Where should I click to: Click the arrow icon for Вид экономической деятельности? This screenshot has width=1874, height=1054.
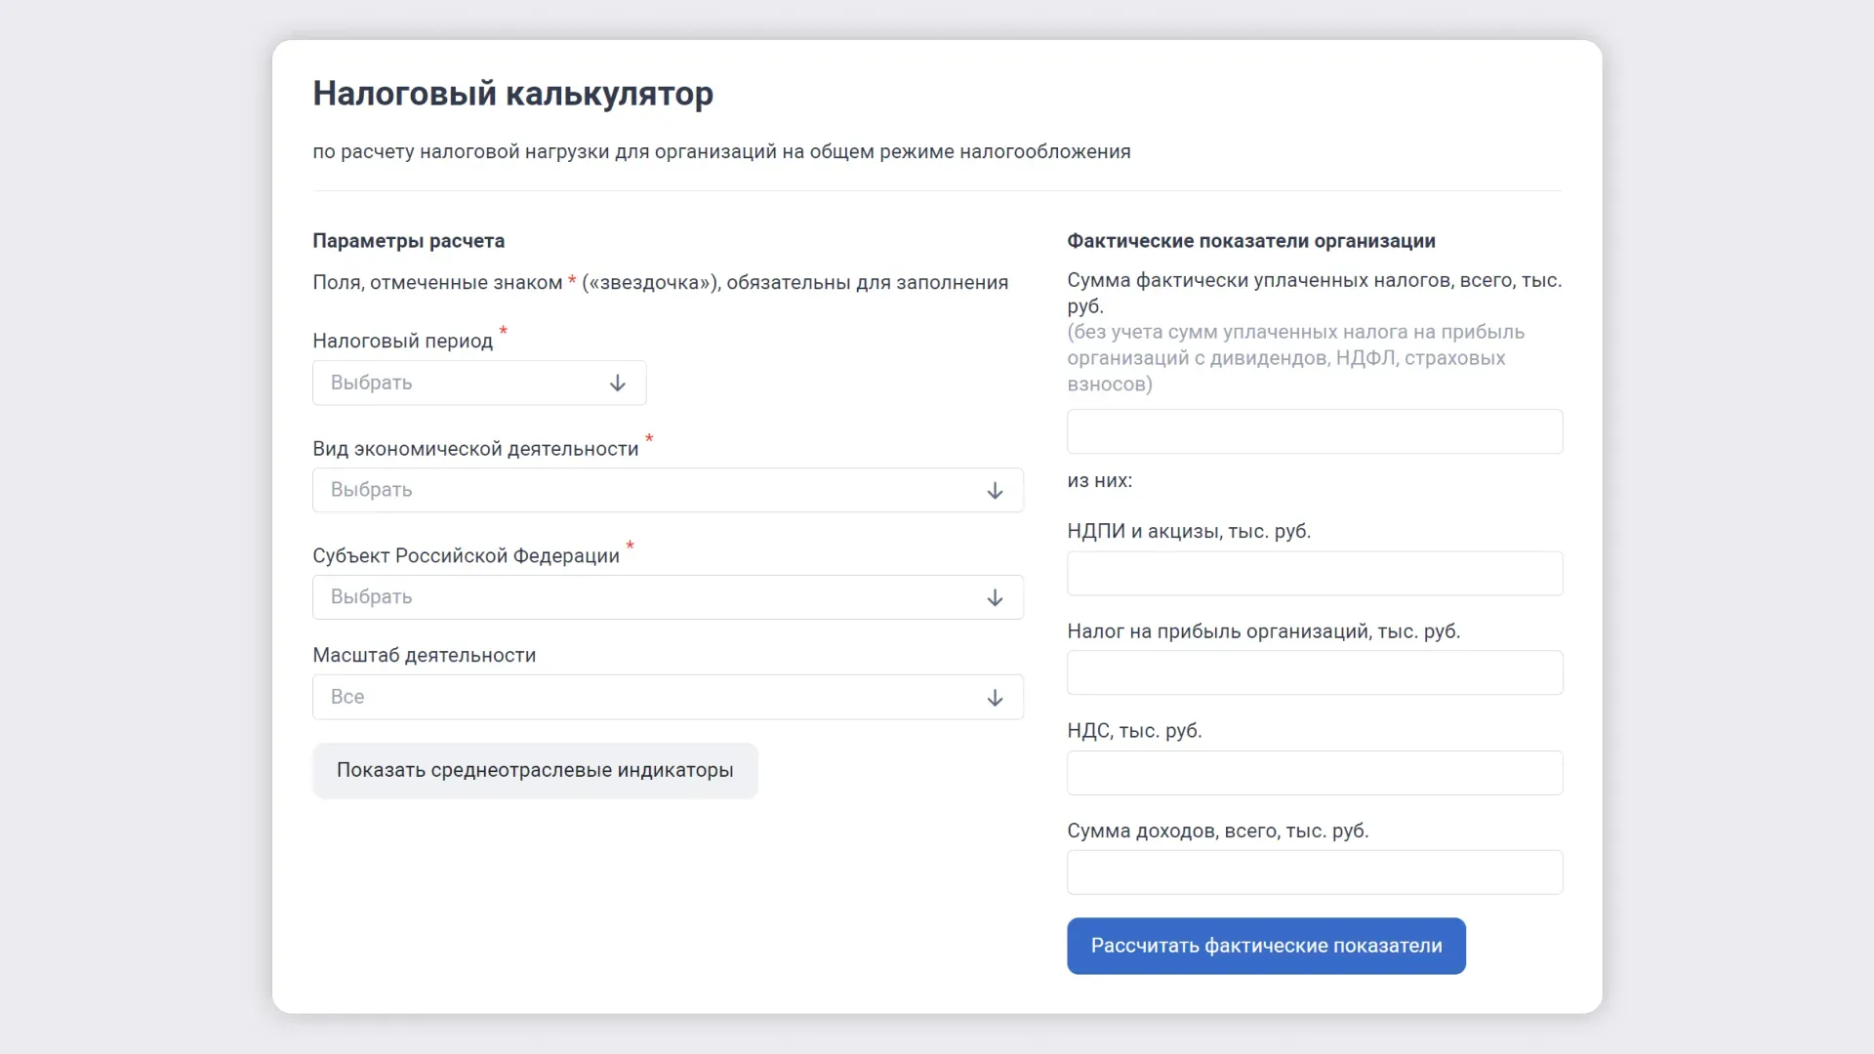995,491
